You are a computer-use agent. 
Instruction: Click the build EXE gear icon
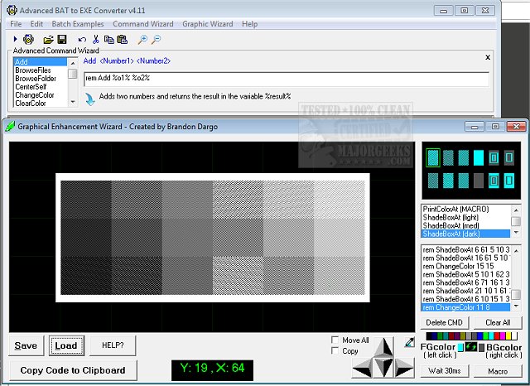tap(28, 39)
